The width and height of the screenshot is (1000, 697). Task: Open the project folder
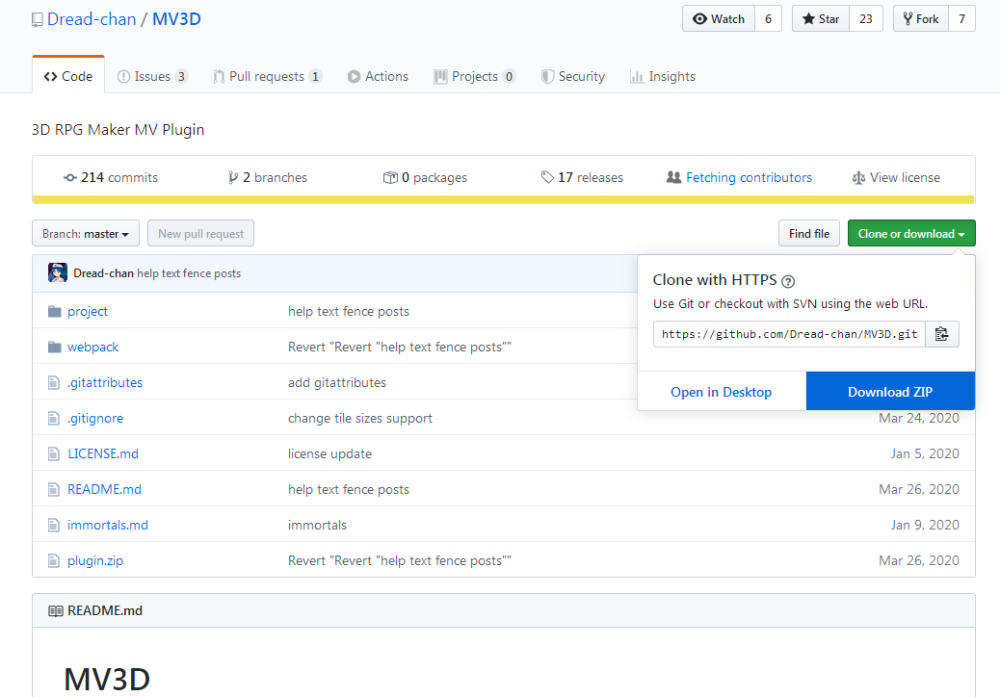click(x=88, y=312)
